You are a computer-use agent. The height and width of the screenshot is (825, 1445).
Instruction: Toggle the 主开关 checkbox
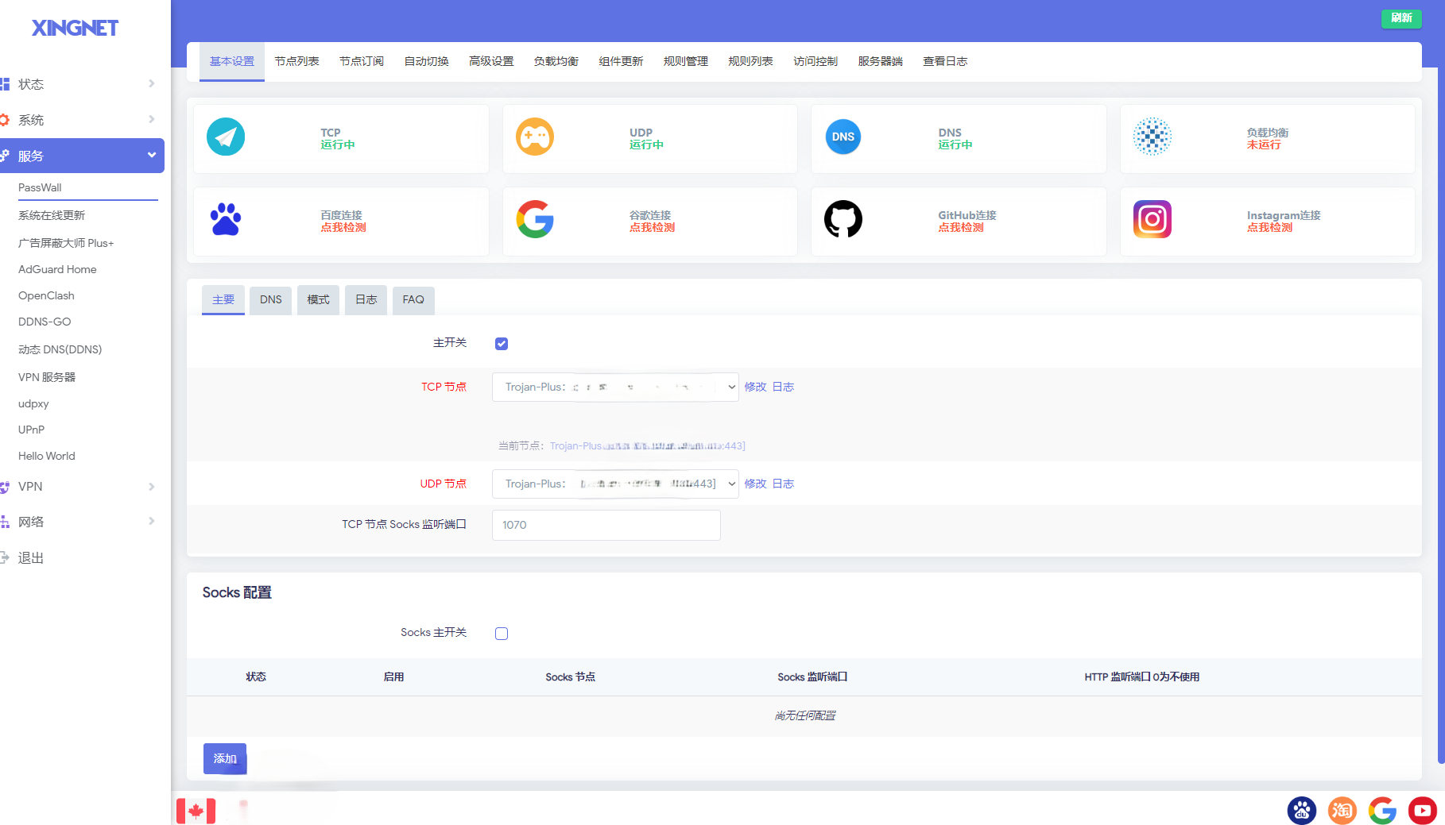click(x=502, y=344)
